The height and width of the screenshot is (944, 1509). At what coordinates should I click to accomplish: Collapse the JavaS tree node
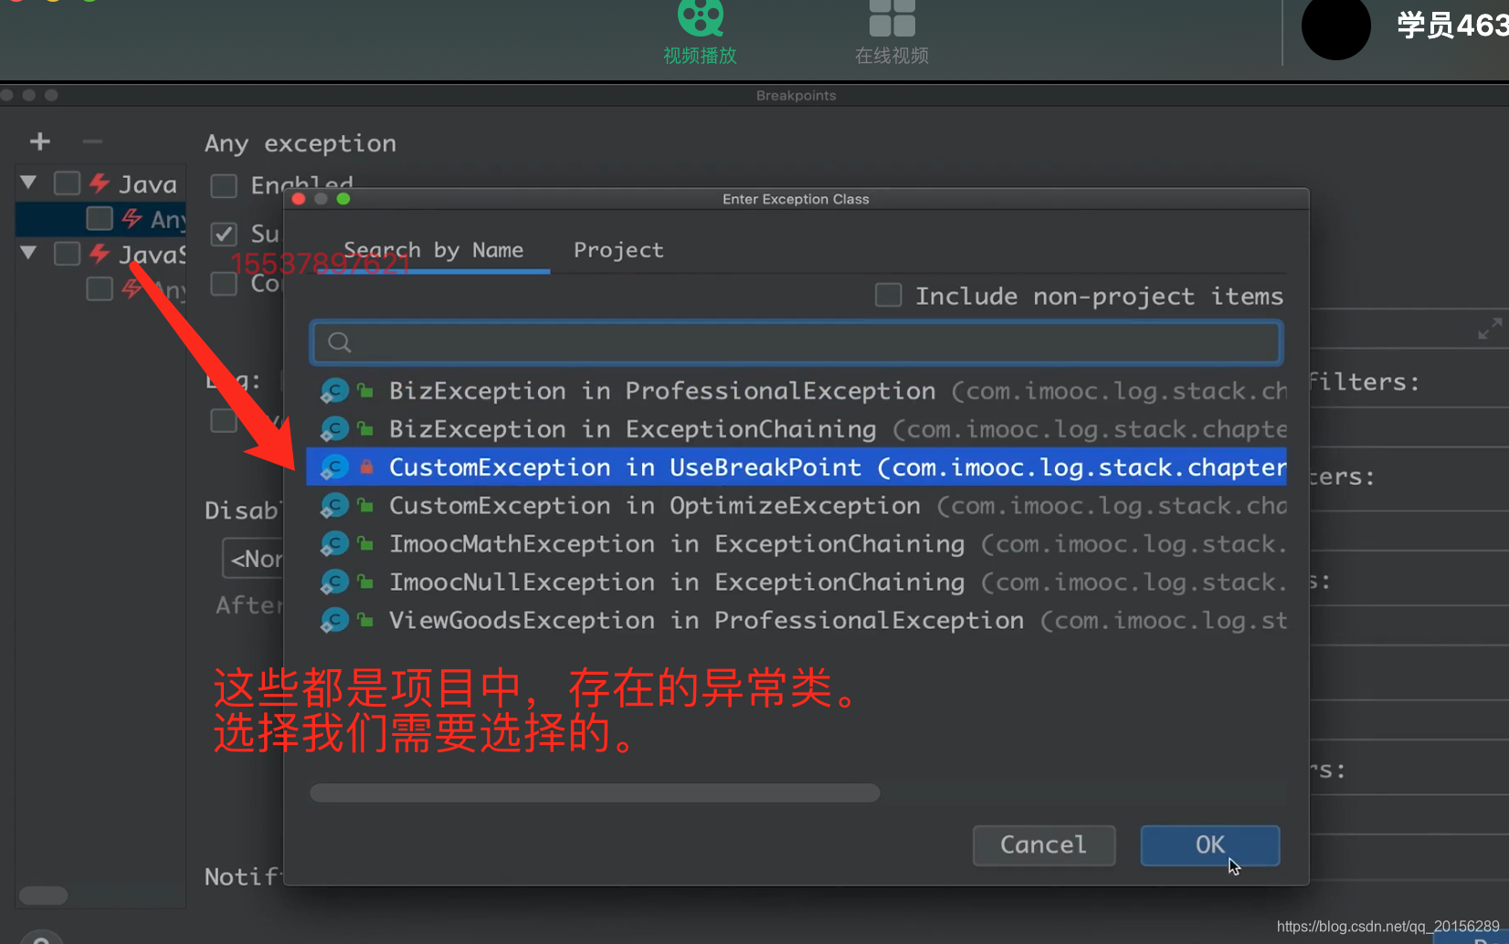pyautogui.click(x=28, y=253)
